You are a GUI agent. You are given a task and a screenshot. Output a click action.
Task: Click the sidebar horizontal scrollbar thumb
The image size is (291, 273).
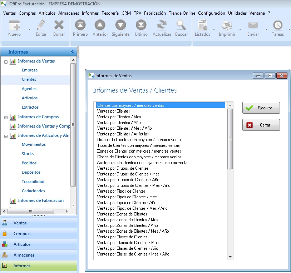[30, 211]
